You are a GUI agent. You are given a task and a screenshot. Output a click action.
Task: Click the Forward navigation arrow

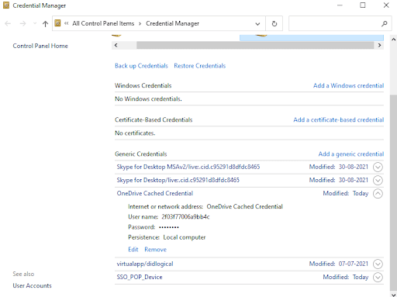click(22, 24)
